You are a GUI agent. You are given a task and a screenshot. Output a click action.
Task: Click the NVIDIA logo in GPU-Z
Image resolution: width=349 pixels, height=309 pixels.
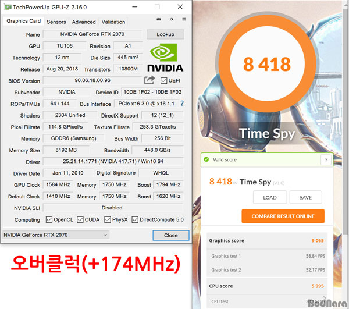[x=165, y=58]
